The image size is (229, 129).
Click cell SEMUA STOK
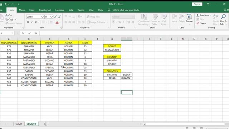[x=112, y=50]
